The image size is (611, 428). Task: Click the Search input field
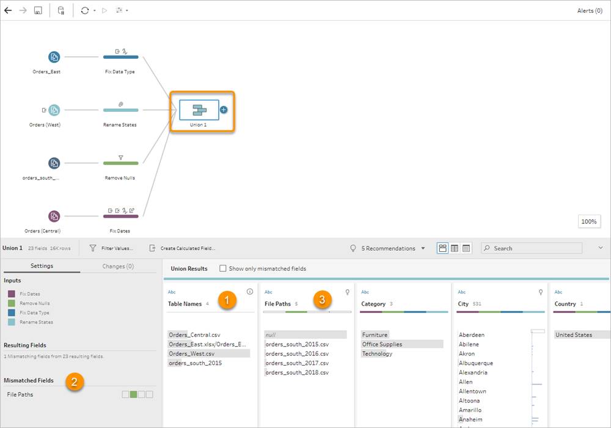pyautogui.click(x=532, y=248)
